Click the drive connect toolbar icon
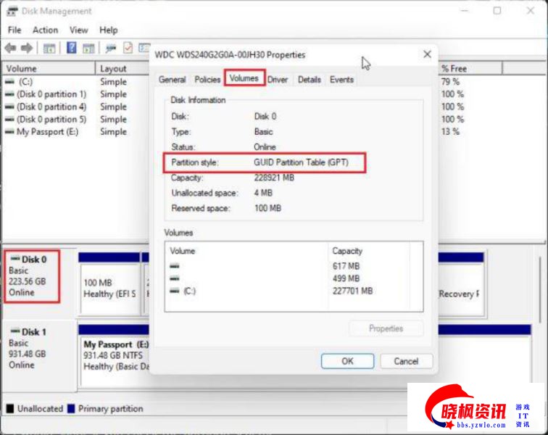 coord(110,48)
